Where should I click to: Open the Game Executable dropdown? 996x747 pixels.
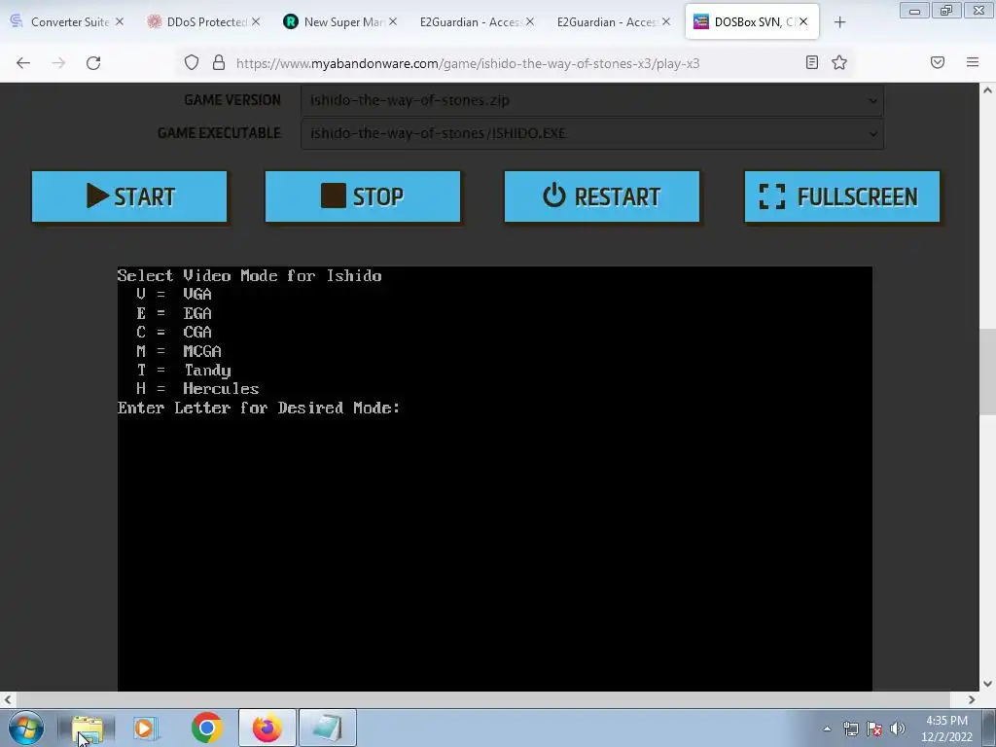pyautogui.click(x=592, y=133)
